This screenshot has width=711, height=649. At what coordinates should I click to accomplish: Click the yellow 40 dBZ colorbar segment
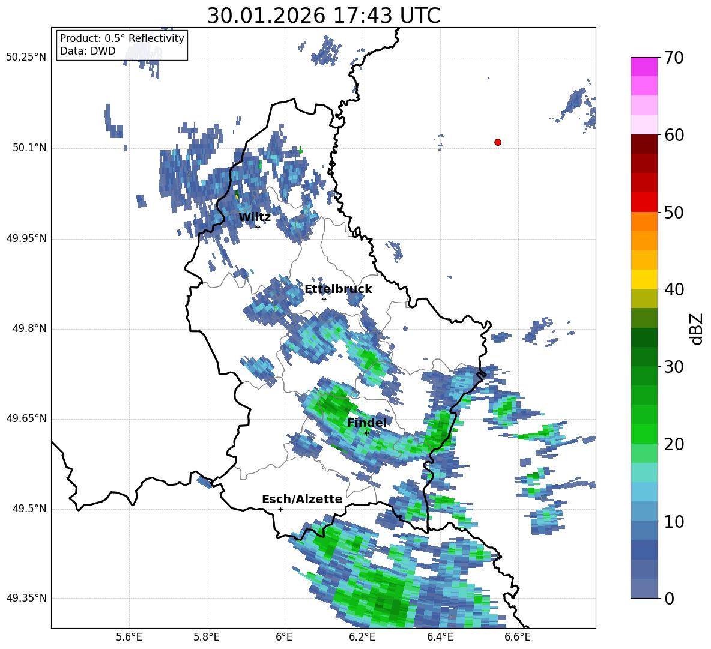click(644, 279)
